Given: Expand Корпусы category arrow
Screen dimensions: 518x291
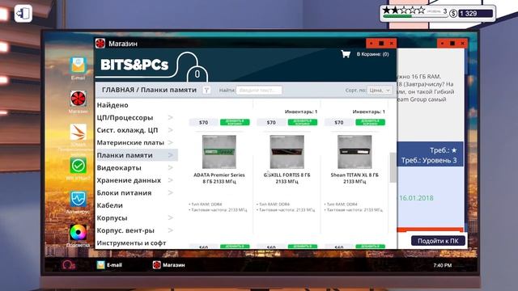Looking at the screenshot, I should (171, 217).
